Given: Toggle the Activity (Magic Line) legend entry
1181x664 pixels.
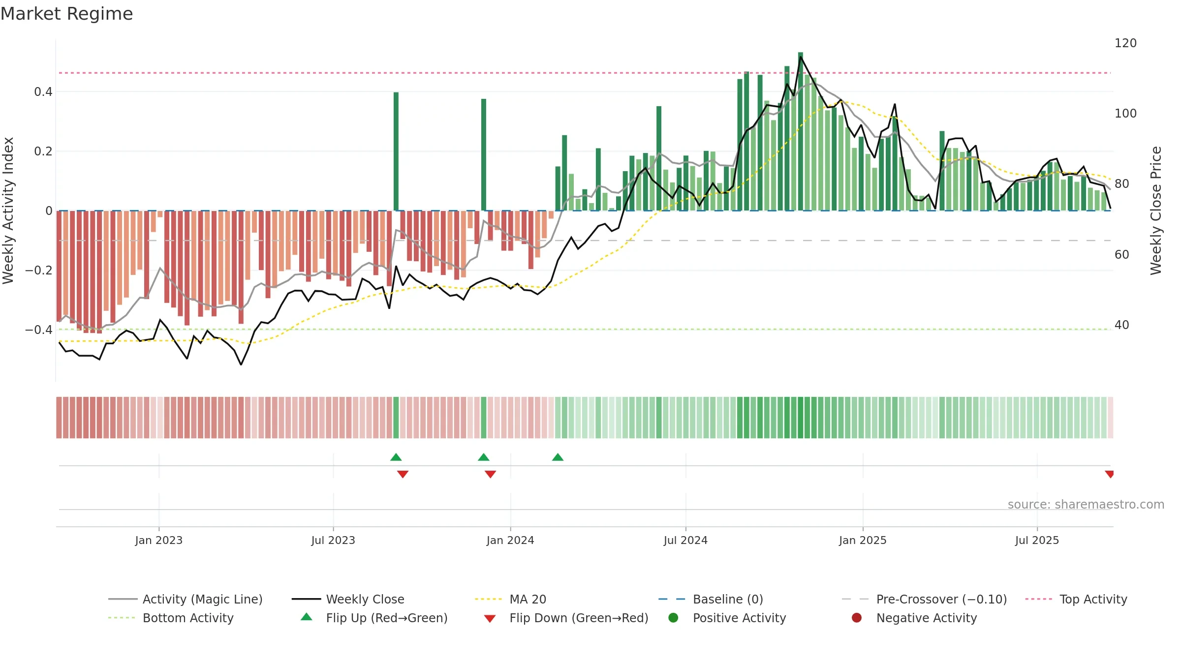Looking at the screenshot, I should point(186,599).
